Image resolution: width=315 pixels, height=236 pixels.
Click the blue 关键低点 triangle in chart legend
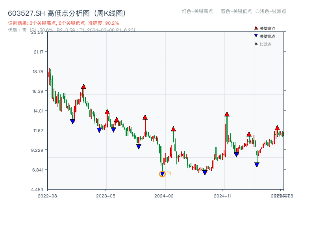[x=256, y=36]
